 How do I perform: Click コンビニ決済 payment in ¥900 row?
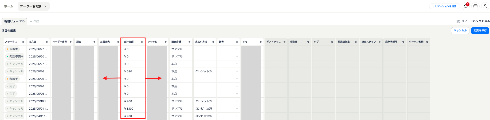[x=205, y=116]
